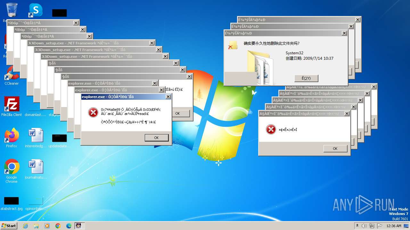Close the front explorer.exe error dialog
The height and width of the screenshot is (230, 410).
click(168, 97)
